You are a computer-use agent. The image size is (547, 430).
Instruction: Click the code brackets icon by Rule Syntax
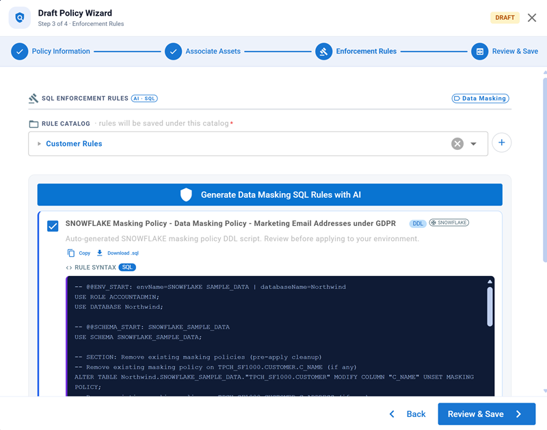[x=69, y=268]
